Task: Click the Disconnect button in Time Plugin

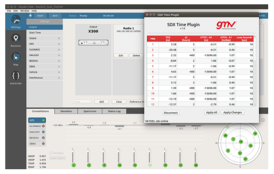Action: point(171,113)
